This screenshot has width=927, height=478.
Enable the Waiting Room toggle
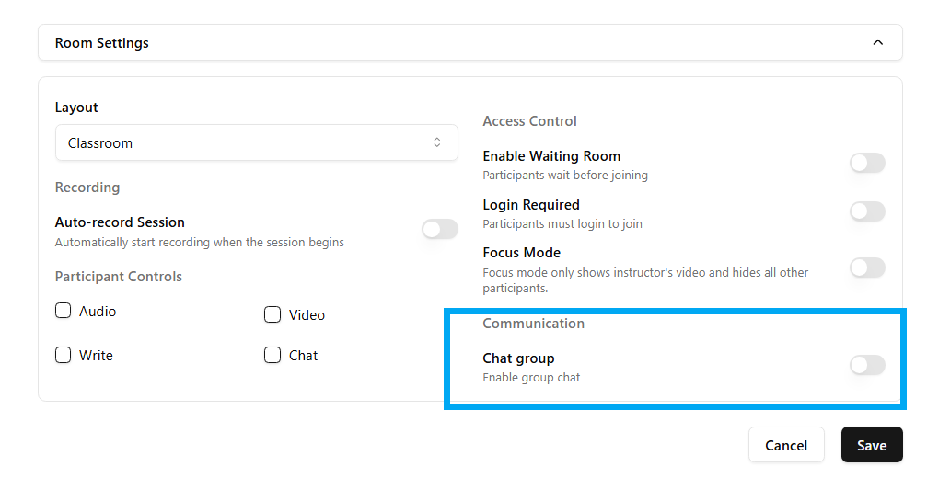tap(866, 163)
